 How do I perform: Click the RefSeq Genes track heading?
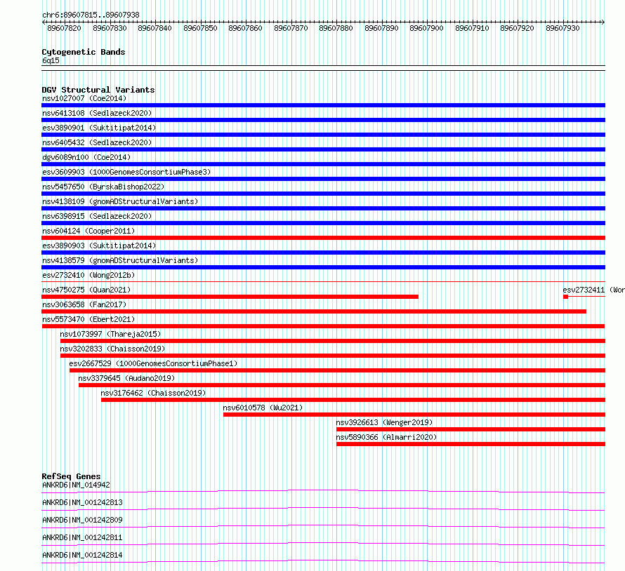click(x=71, y=476)
